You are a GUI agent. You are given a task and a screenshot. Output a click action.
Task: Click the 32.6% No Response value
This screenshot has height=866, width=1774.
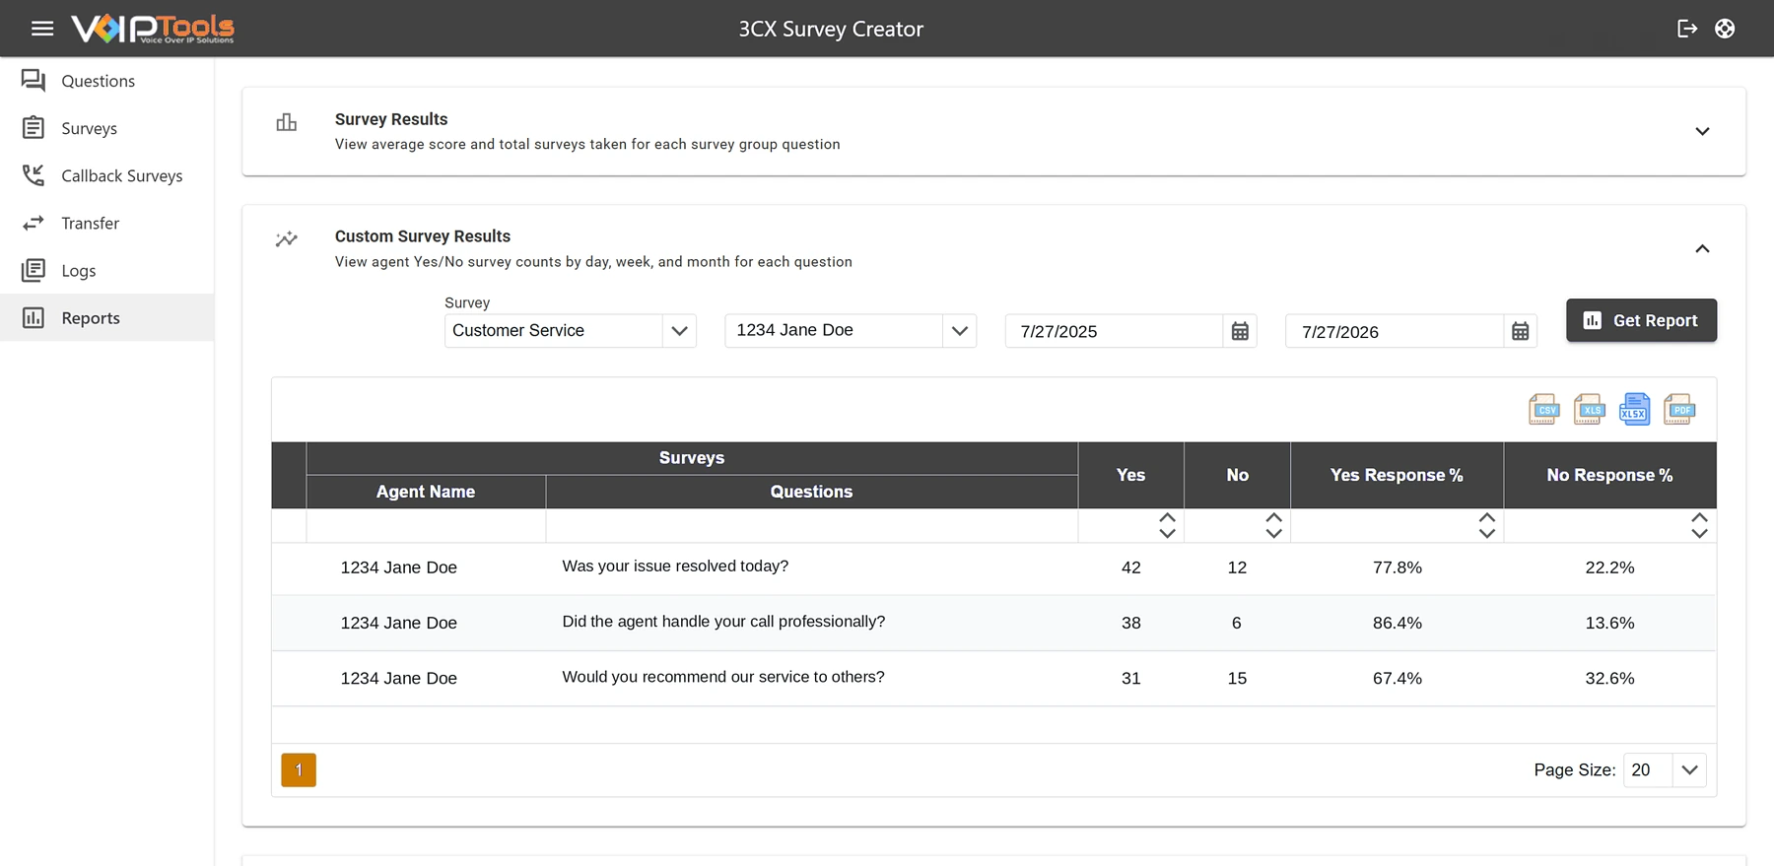(x=1609, y=678)
